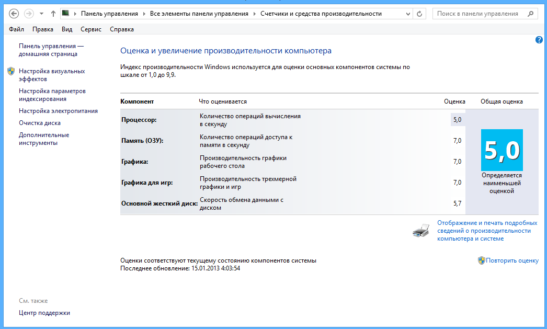Select the Панель управления breadcrumb

(109, 14)
